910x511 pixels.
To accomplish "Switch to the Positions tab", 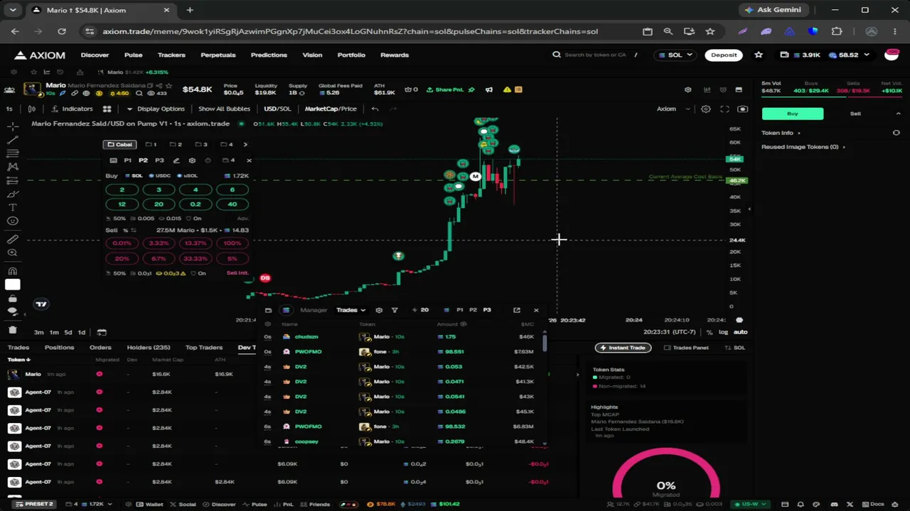I will 59,348.
